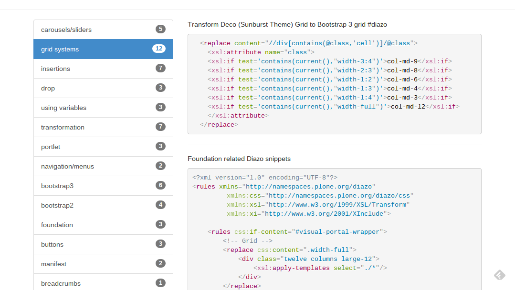This screenshot has height=290, width=515.
Task: Show the using variables snippets
Action: coord(64,108)
